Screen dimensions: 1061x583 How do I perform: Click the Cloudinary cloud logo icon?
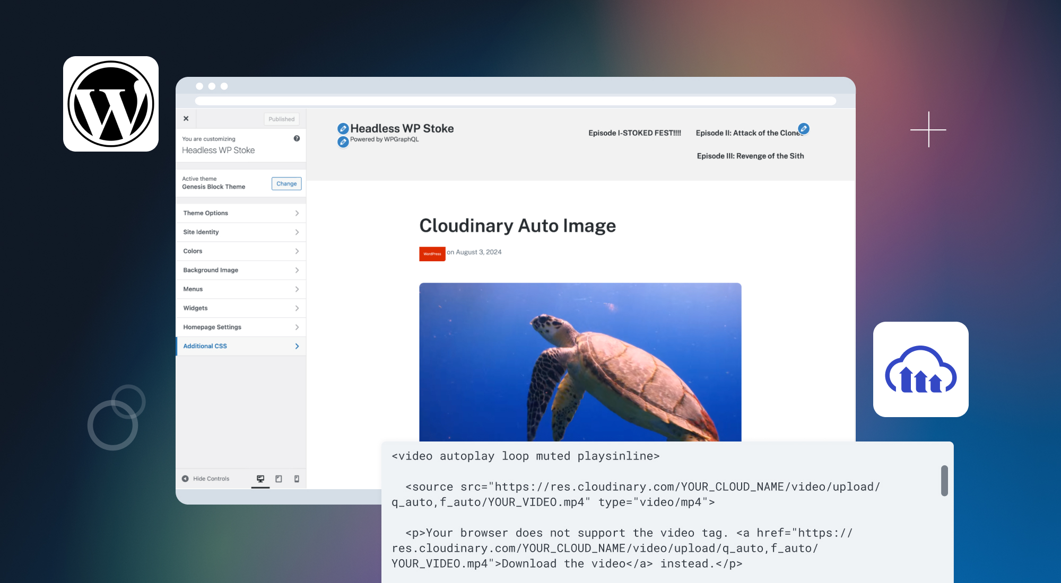tap(921, 369)
